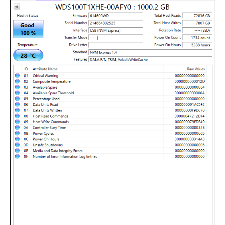Click raw value 0000000000032B
Image resolution: width=225 pixels, height=225 pixels.
[x=190, y=127]
